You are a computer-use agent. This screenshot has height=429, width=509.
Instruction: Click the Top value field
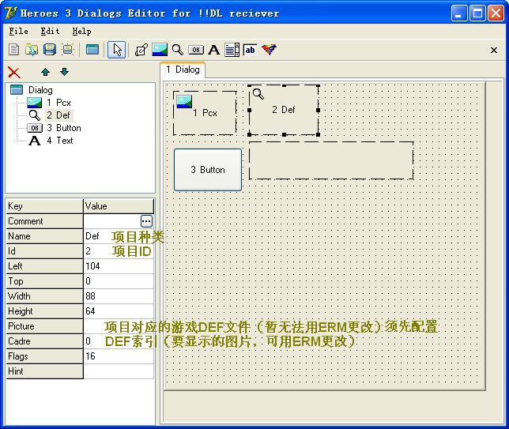(x=119, y=281)
